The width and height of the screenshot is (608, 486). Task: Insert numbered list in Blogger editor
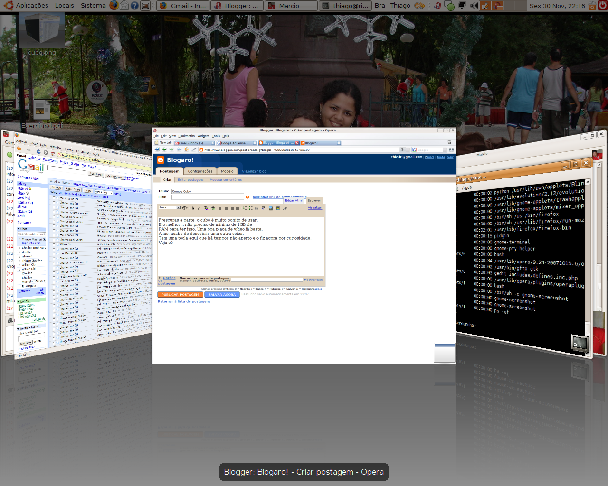[x=245, y=208]
